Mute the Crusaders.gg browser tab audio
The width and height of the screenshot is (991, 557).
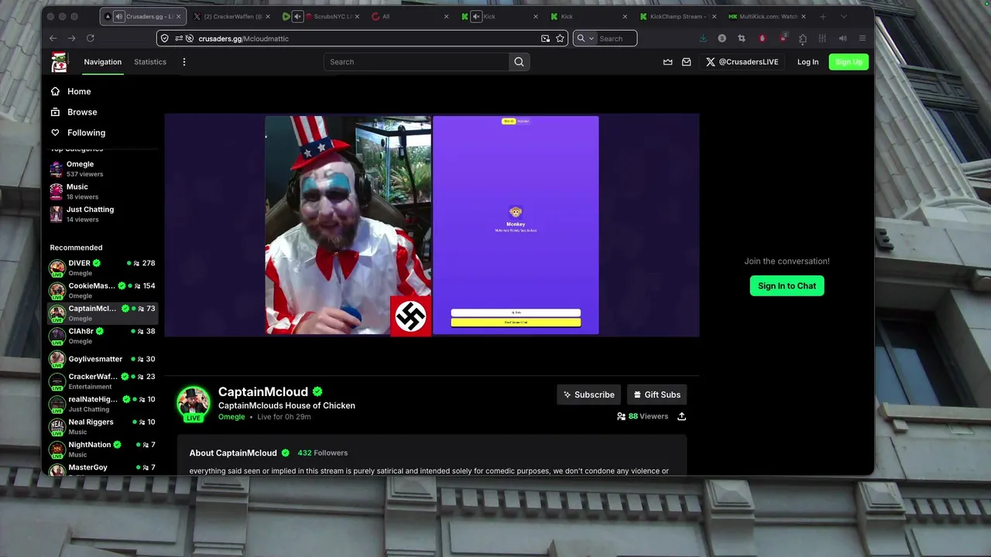[x=118, y=16]
